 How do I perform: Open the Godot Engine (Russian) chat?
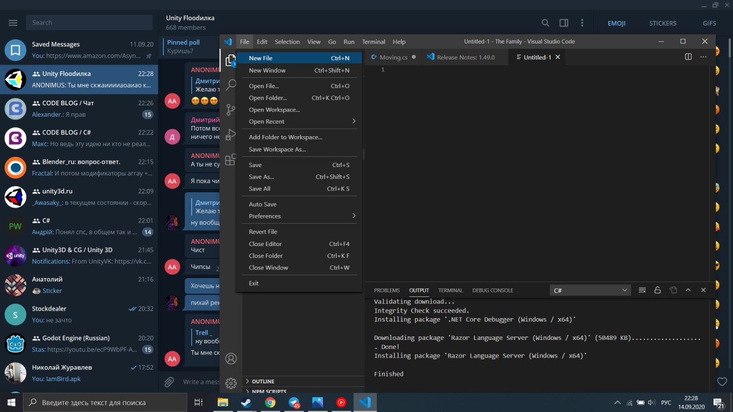[78, 343]
